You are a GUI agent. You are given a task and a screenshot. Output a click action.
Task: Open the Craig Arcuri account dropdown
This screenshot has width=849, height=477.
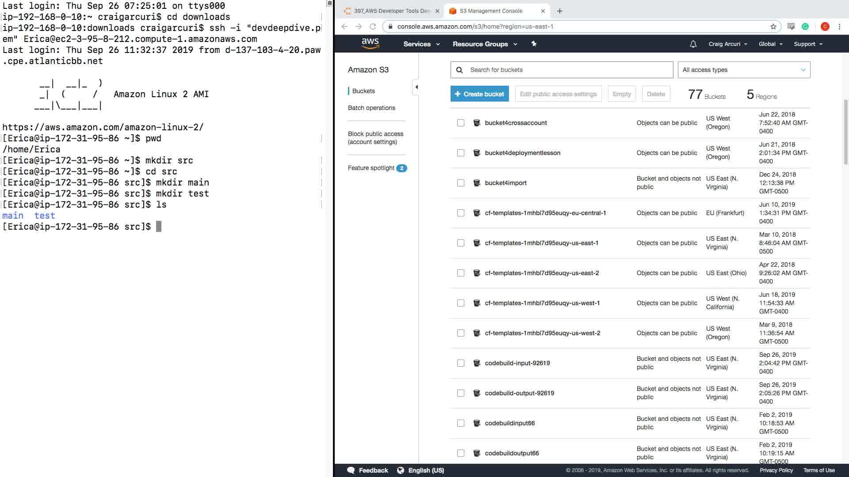tap(727, 44)
